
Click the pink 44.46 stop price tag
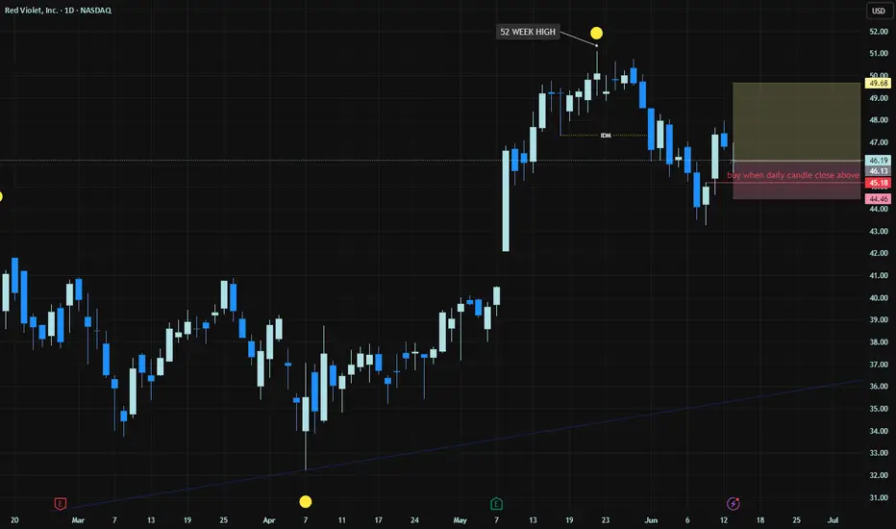879,199
